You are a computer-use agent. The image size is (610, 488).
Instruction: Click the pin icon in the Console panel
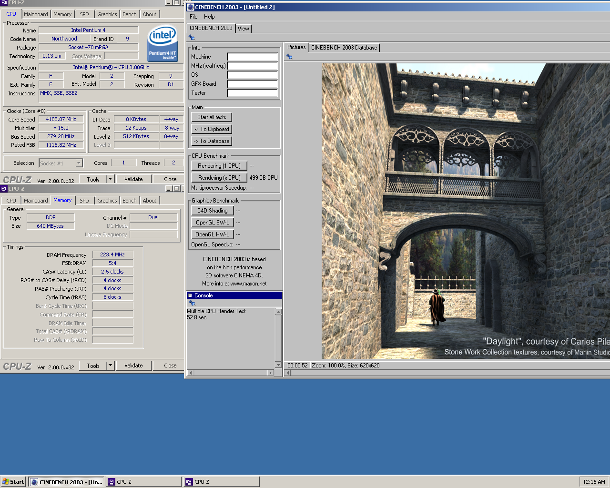[192, 303]
